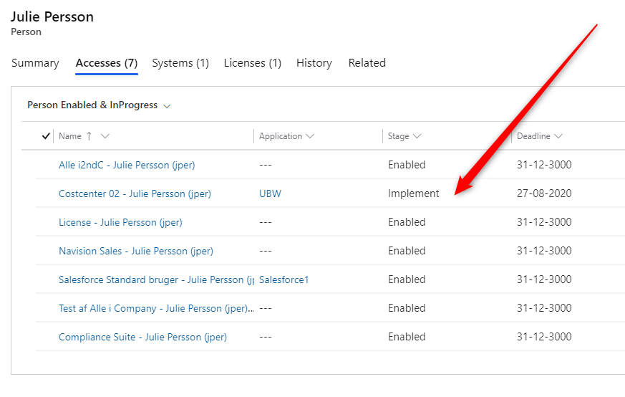Open Navision Sales - Julie Persson record
The image size is (625, 397).
(x=135, y=251)
